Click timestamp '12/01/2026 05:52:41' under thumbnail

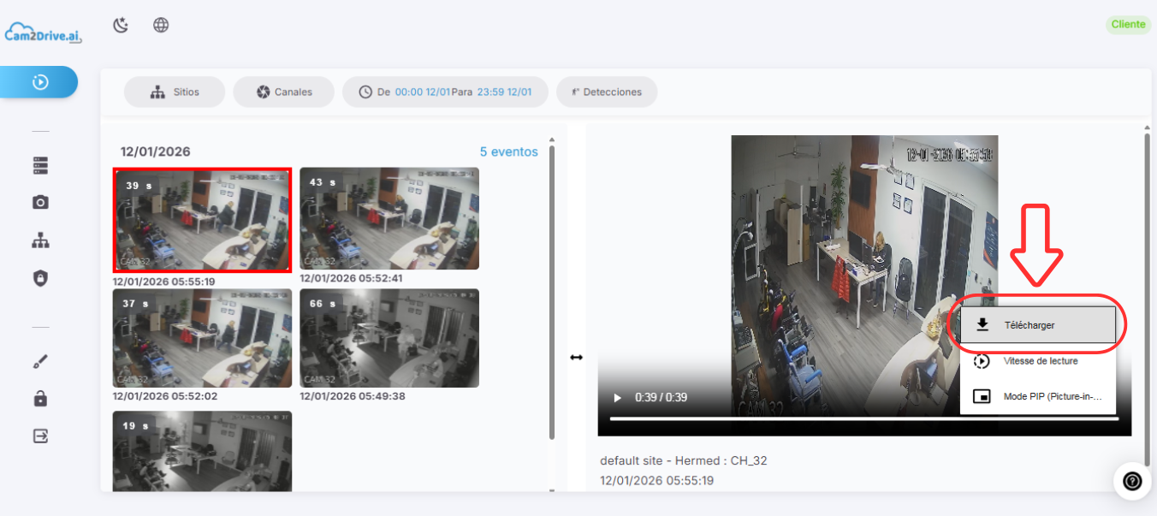click(x=351, y=278)
